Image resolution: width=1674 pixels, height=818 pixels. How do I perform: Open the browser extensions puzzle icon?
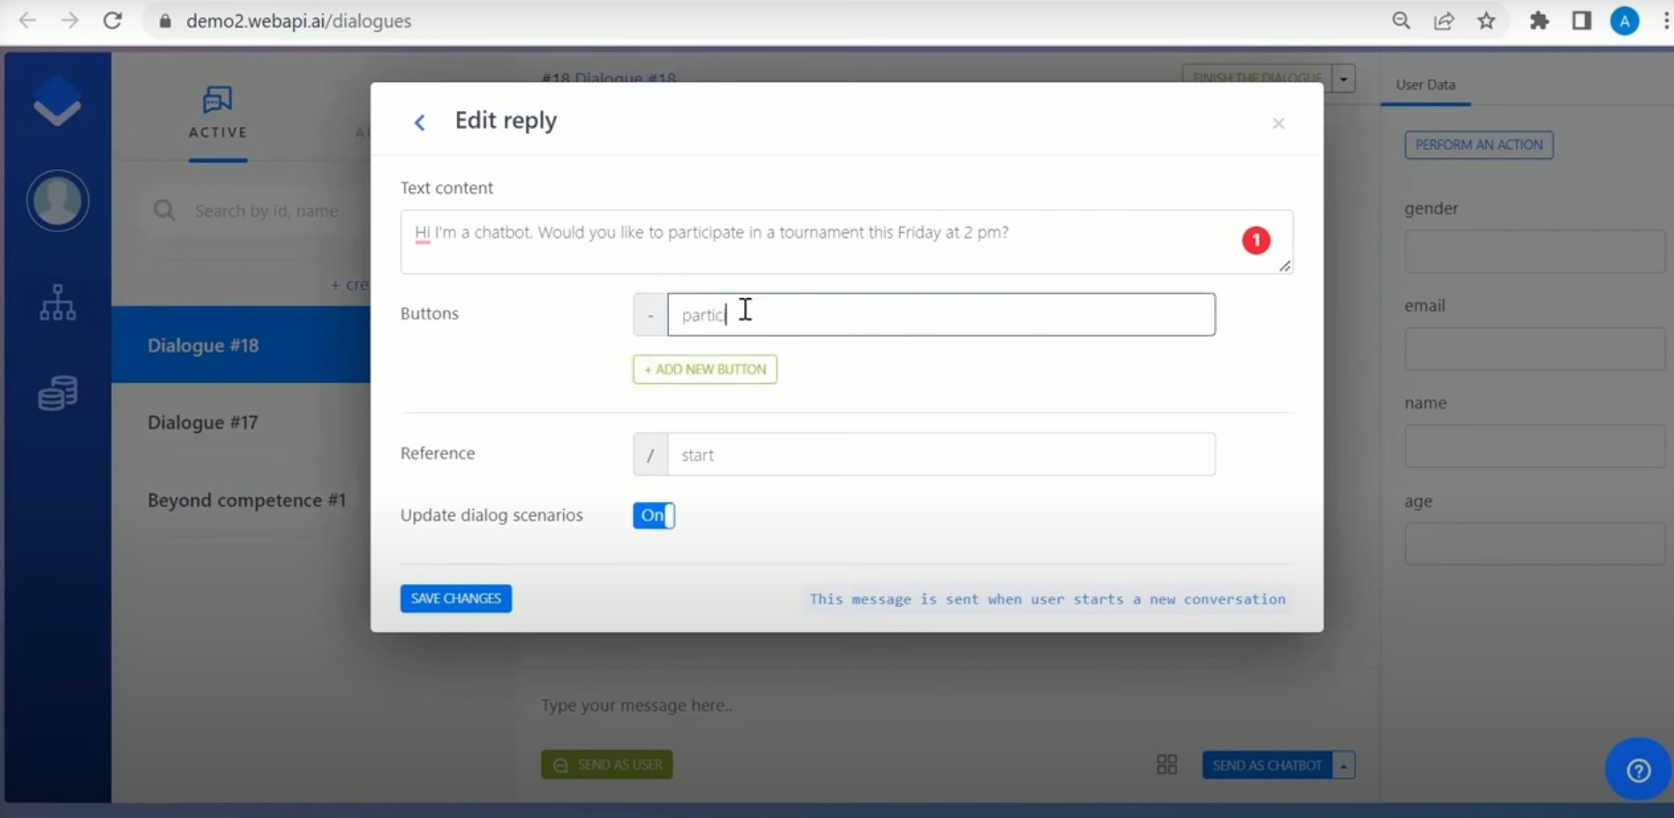pyautogui.click(x=1539, y=20)
